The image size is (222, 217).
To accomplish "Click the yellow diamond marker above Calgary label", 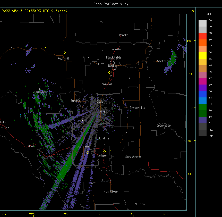I will pyautogui.click(x=104, y=152).
